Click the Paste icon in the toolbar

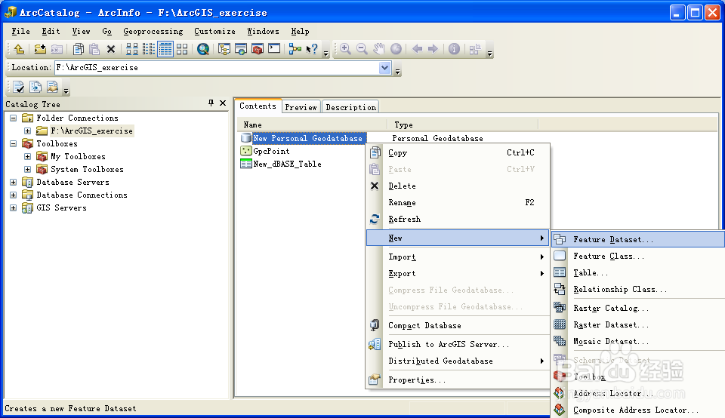(x=94, y=49)
